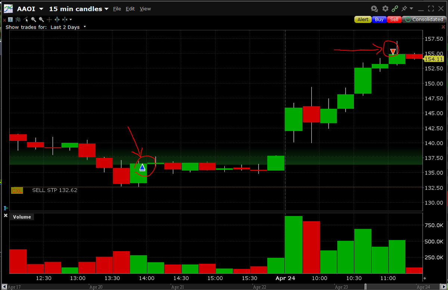448x290 pixels.
Task: Click the expand time axis arrows icon
Action: 57,19
